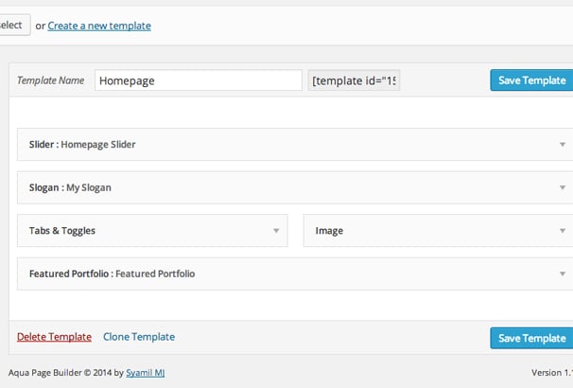Click the bottom Save Template button
This screenshot has width=573, height=388.
coord(531,338)
